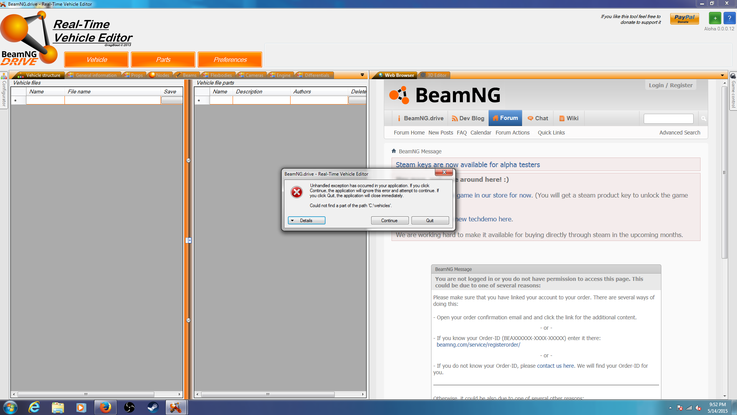737x415 pixels.
Task: Click the Game control side panel icon
Action: tap(733, 76)
